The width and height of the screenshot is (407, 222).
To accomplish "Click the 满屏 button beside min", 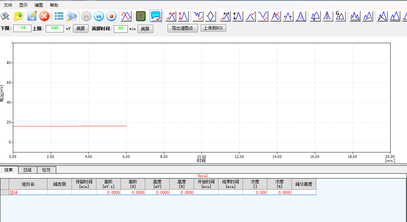I will pyautogui.click(x=145, y=29).
